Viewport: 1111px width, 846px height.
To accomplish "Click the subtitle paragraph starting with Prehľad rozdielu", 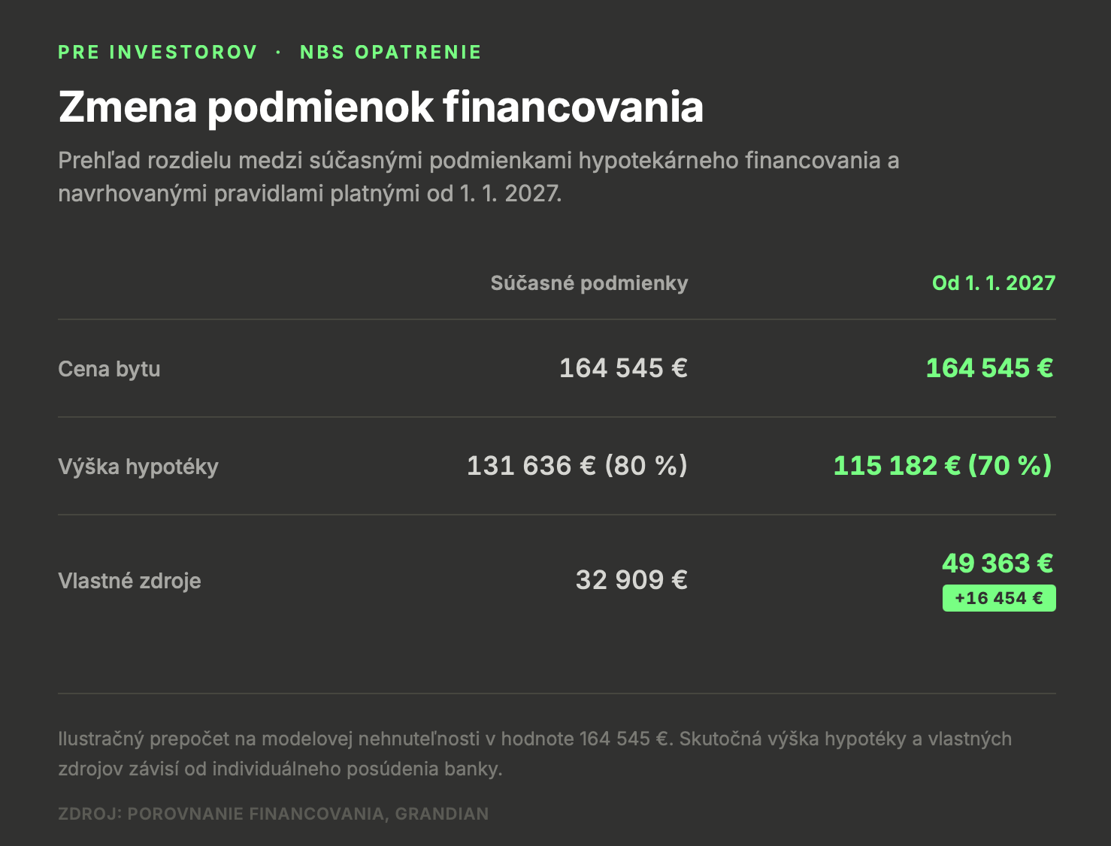I will tap(479, 177).
